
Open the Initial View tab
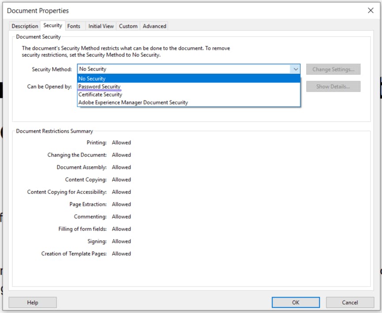[101, 26]
